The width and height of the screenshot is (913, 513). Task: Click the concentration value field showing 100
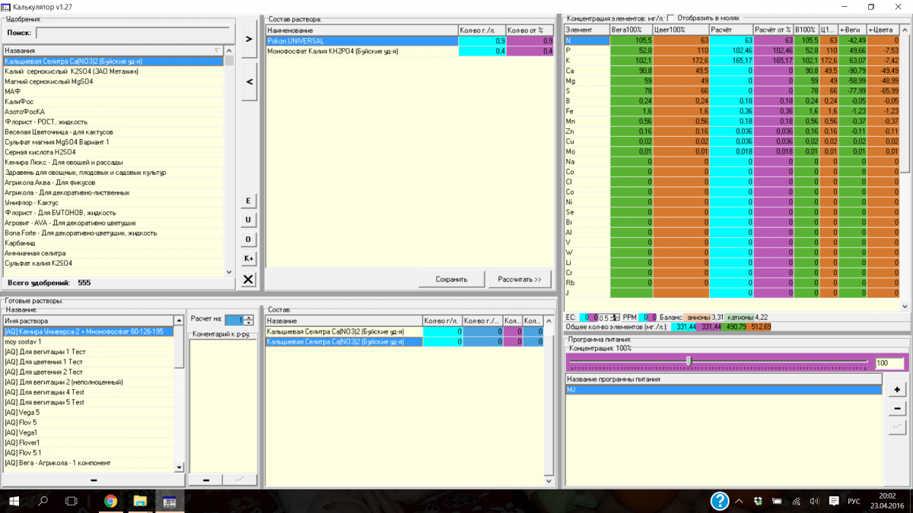point(889,363)
